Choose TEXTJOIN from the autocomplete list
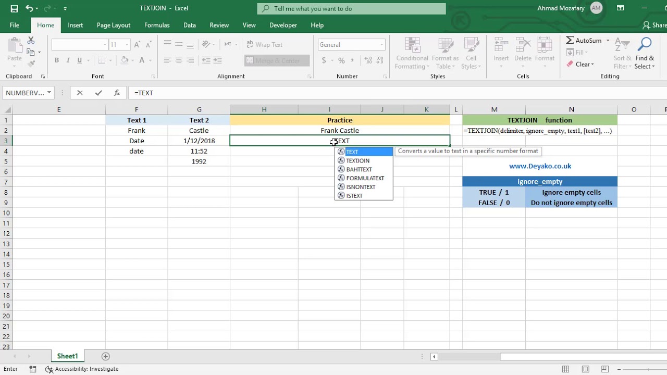This screenshot has height=375, width=667. coord(364,160)
